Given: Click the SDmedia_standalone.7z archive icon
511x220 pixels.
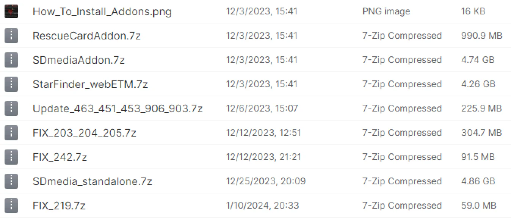Looking at the screenshot, I should [x=11, y=181].
